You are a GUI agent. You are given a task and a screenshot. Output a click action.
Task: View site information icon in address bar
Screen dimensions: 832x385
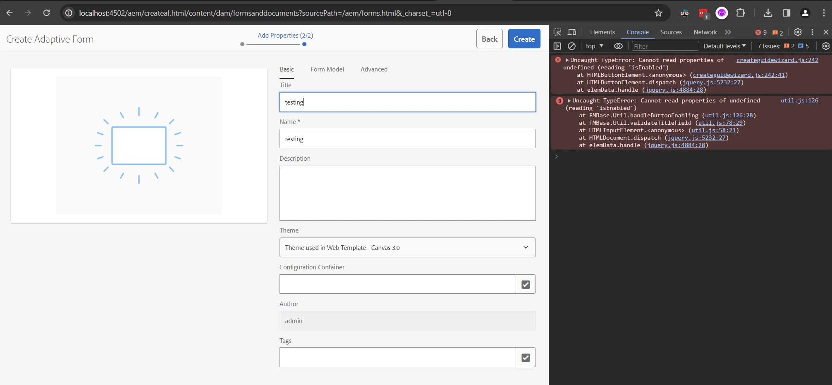pyautogui.click(x=69, y=13)
